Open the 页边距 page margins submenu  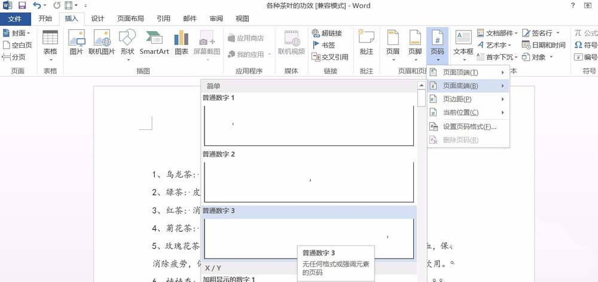click(x=468, y=99)
